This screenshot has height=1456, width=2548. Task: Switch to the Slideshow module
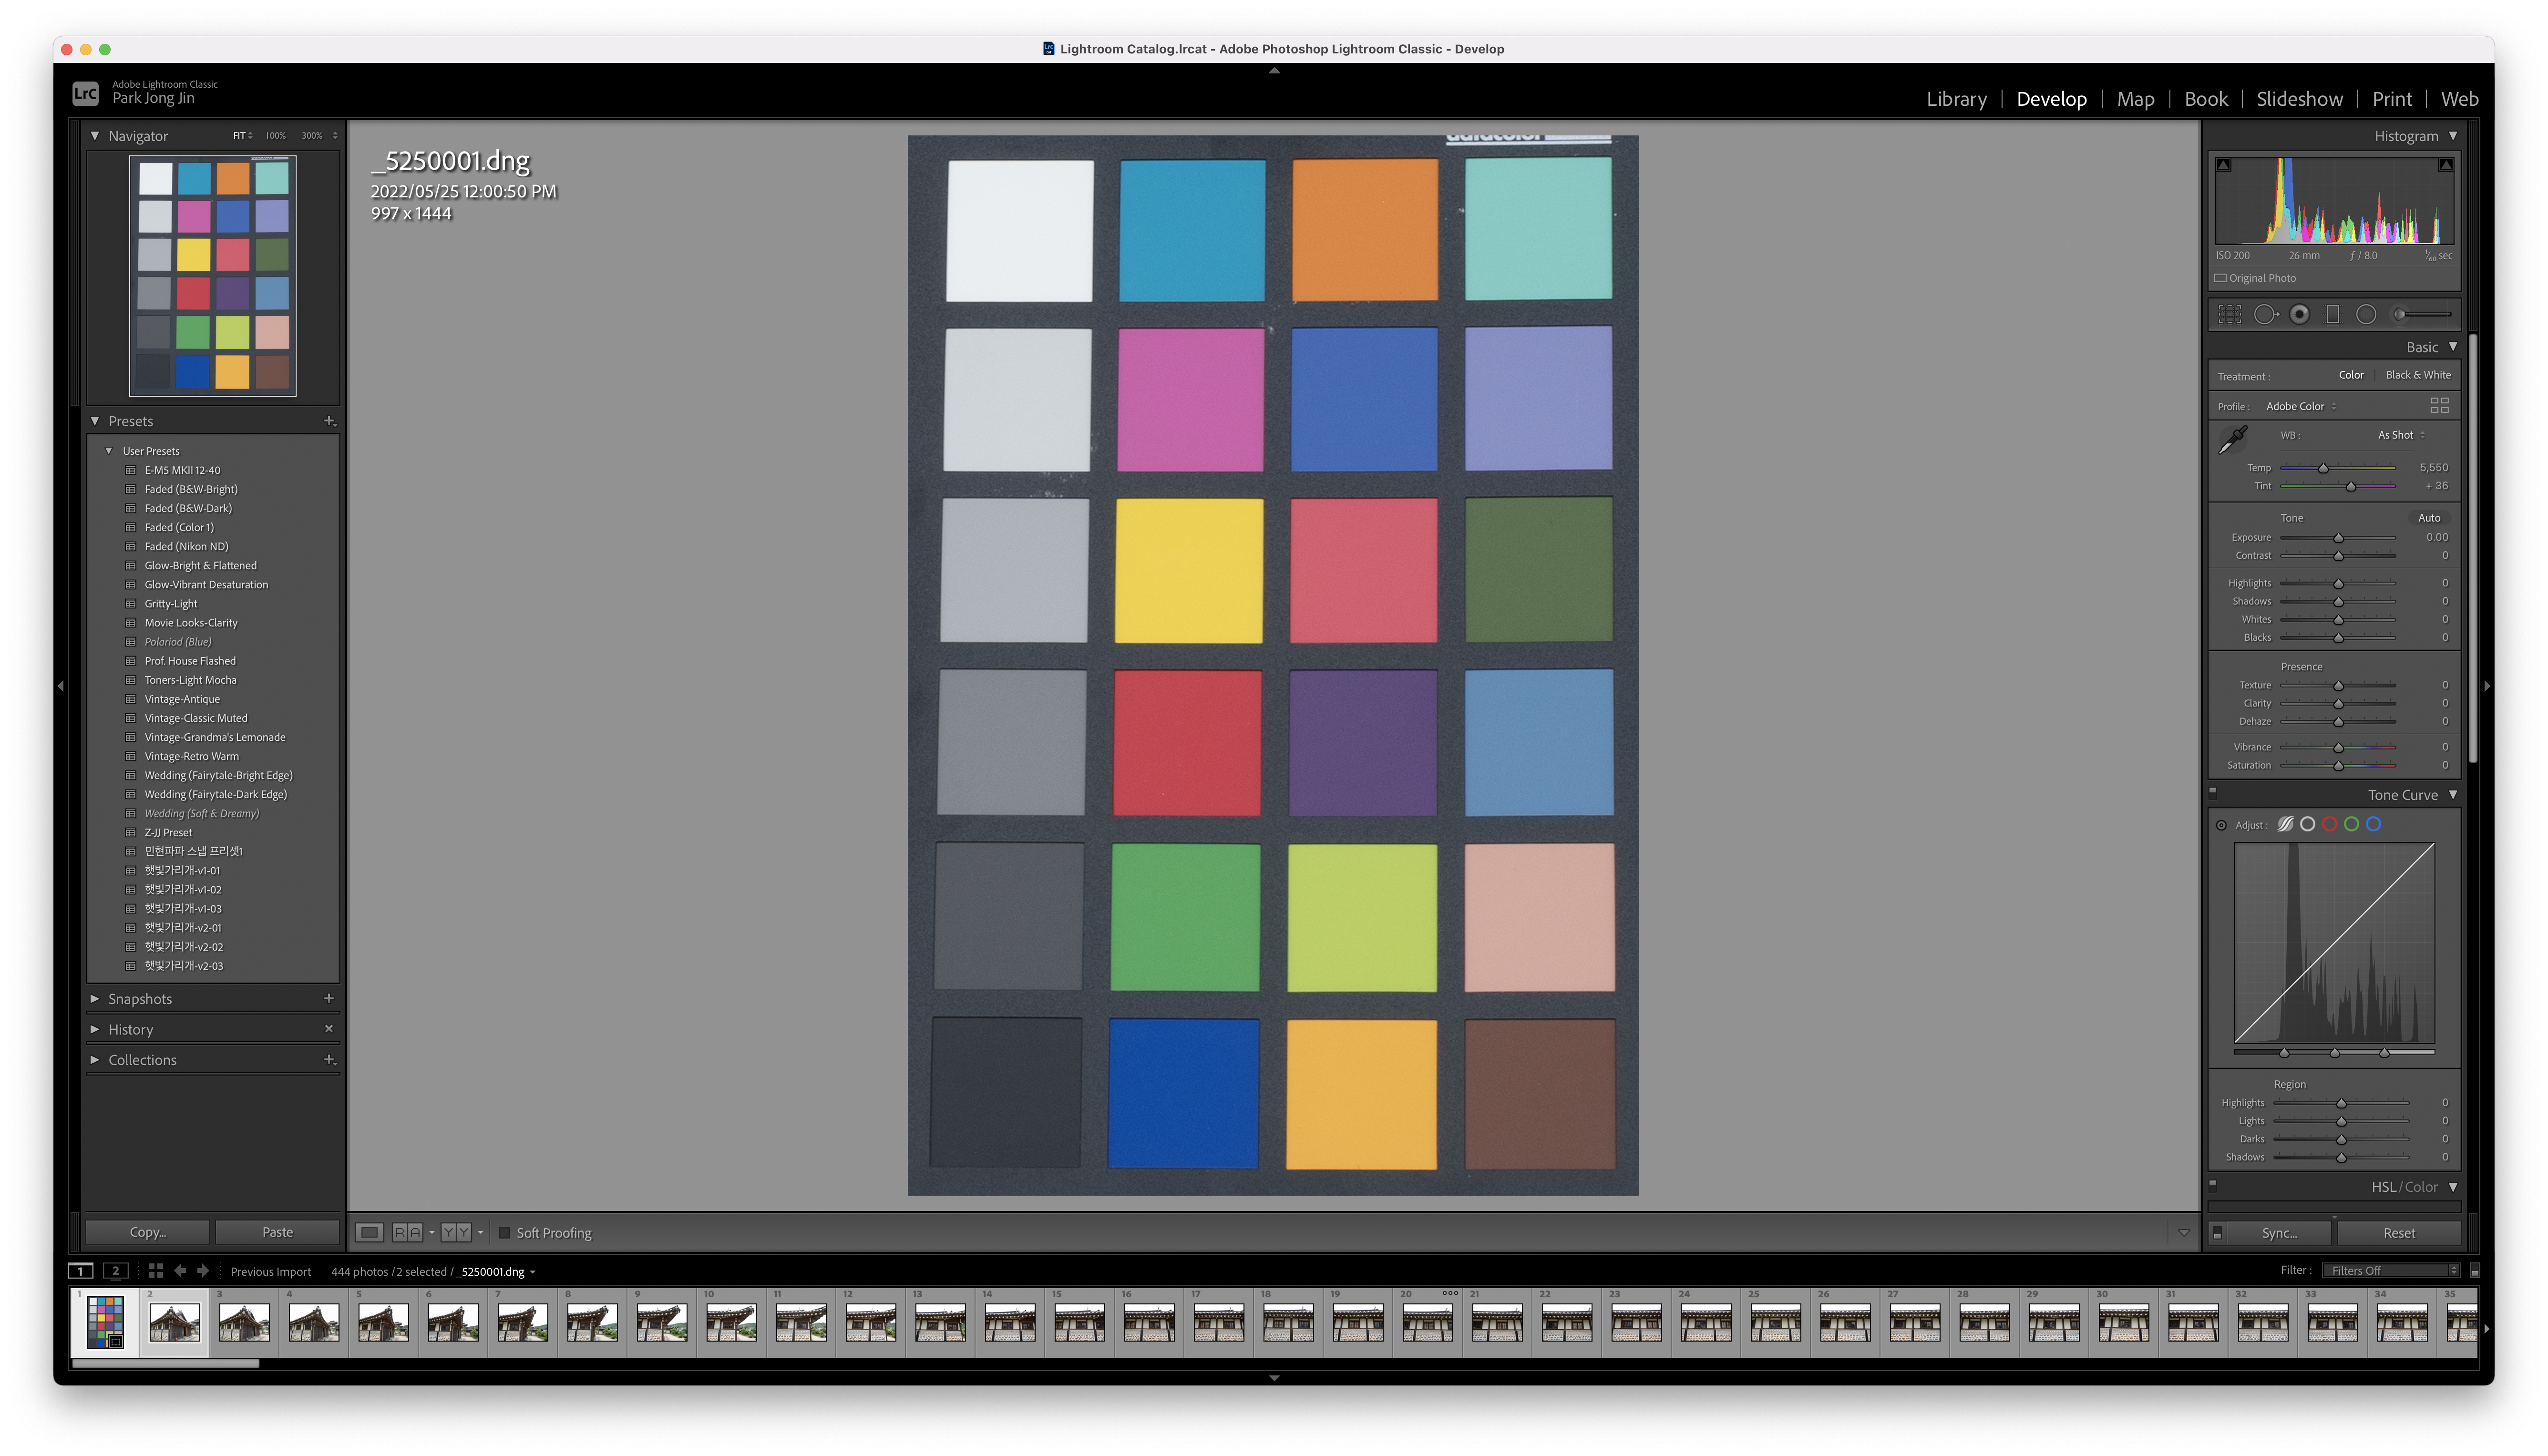pos(2299,99)
